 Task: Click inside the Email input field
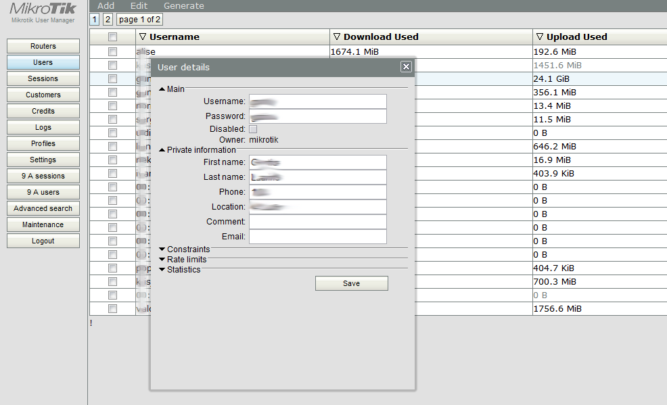[x=317, y=237]
